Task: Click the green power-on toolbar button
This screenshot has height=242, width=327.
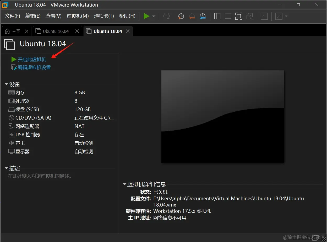Action: coord(146,16)
